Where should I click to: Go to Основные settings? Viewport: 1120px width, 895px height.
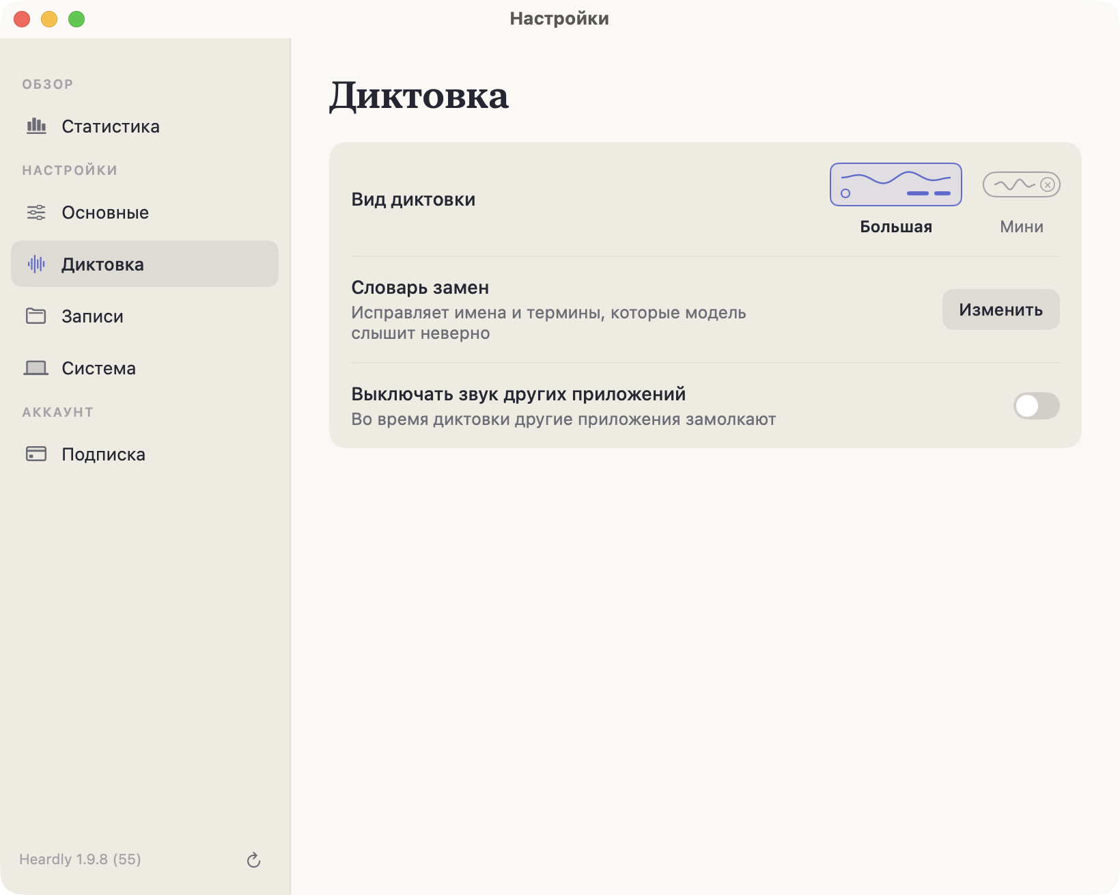point(145,212)
